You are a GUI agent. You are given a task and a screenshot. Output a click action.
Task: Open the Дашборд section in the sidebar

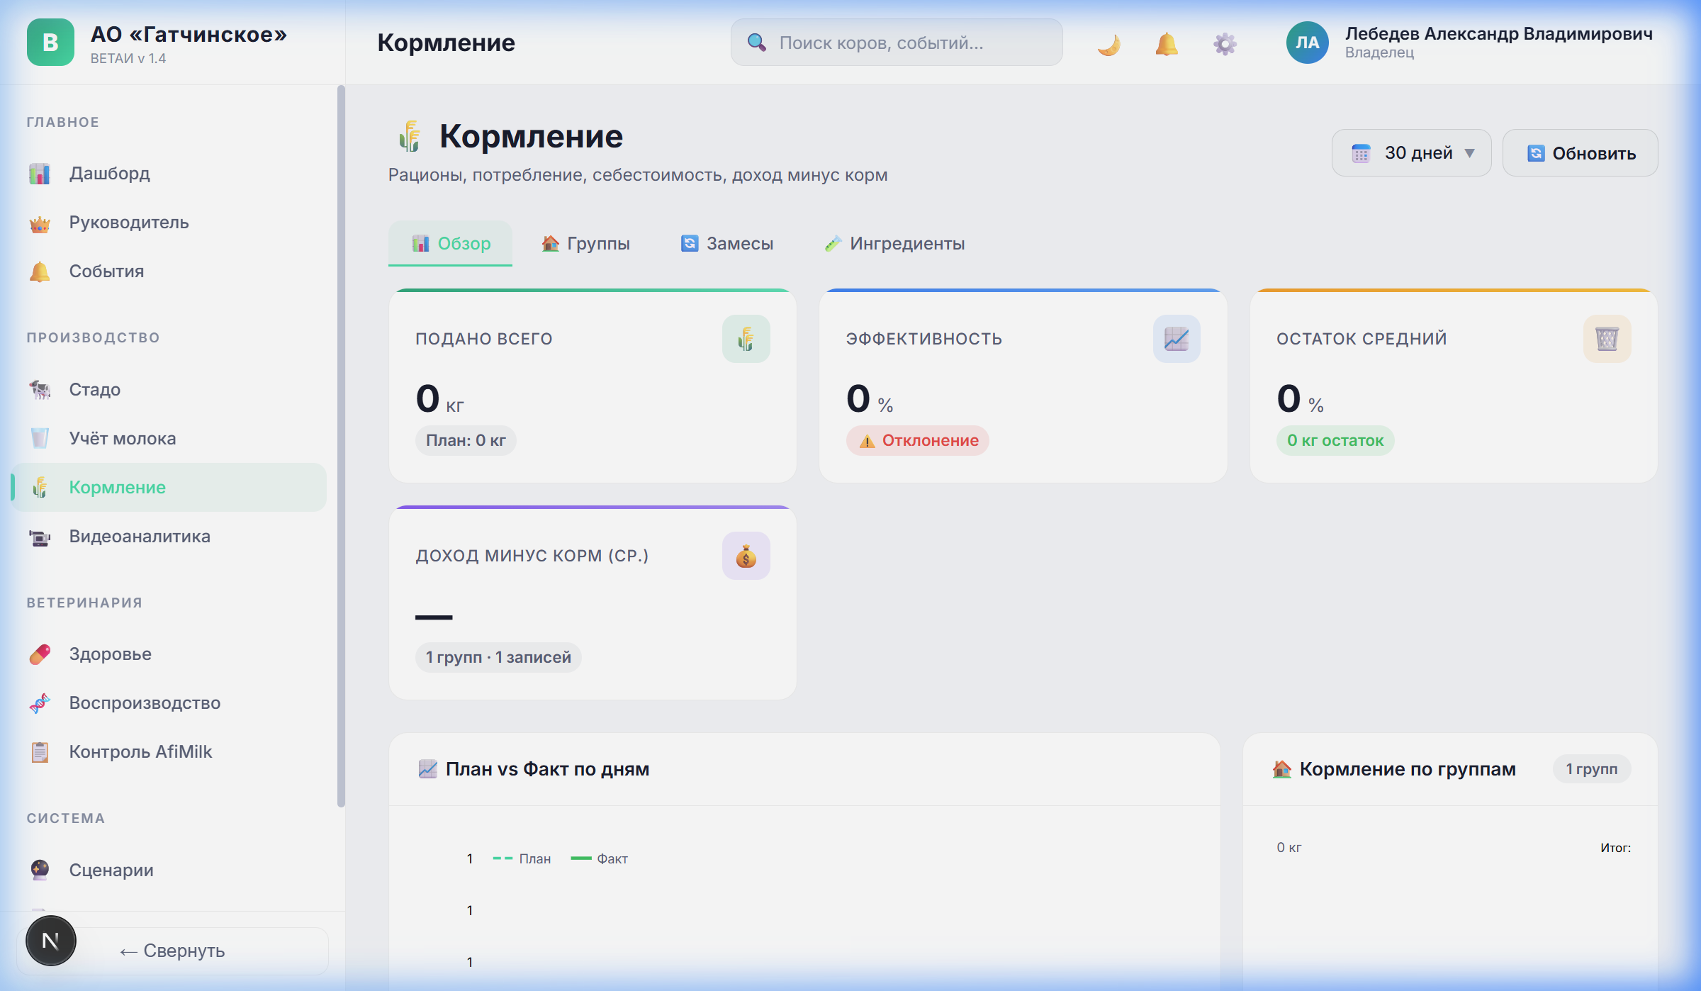(x=109, y=174)
